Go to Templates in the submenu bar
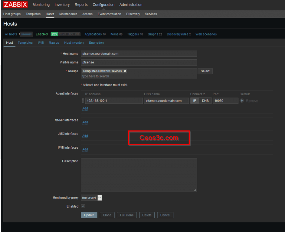Image resolution: width=285 pixels, height=232 pixels. (x=33, y=14)
